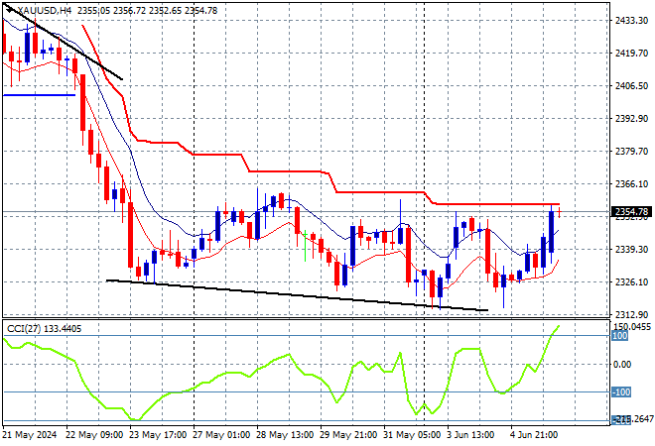Click the 2366.10 price scale label
655x446 pixels.
pos(631,184)
